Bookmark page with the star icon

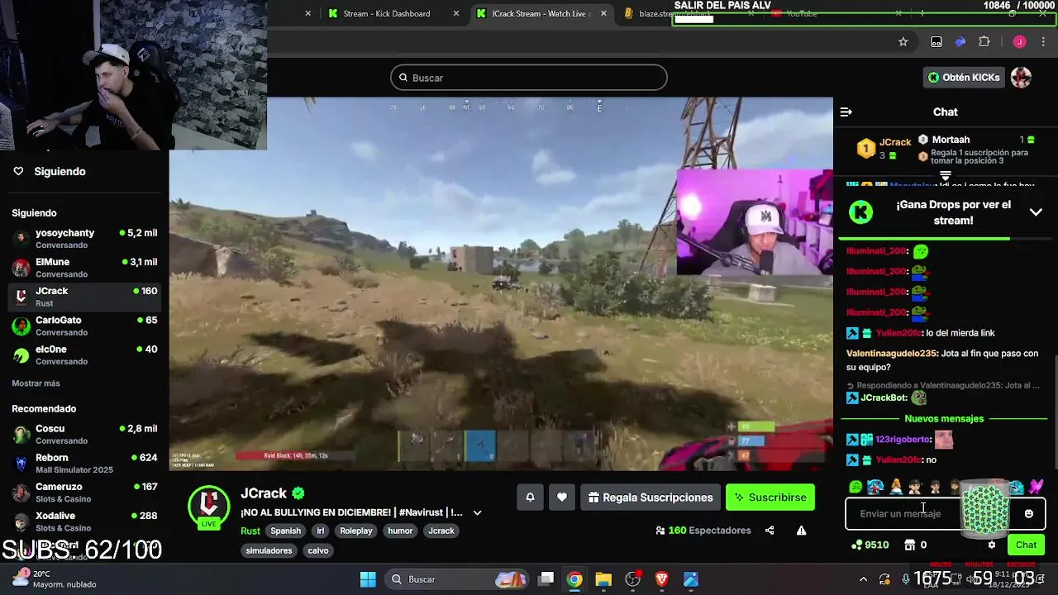(x=903, y=42)
